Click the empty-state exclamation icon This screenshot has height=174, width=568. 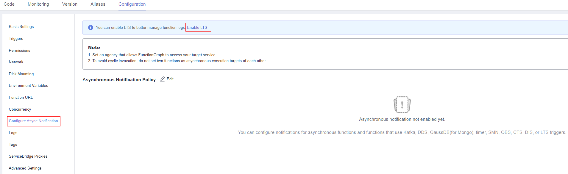[x=402, y=104]
